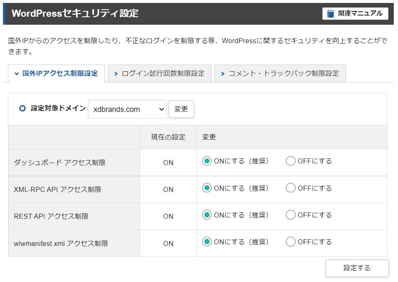Image resolution: width=398 pixels, height=282 pixels.
Task: Enable ONにする for wlwmanifest.xml アクセス制限
Action: [x=207, y=243]
